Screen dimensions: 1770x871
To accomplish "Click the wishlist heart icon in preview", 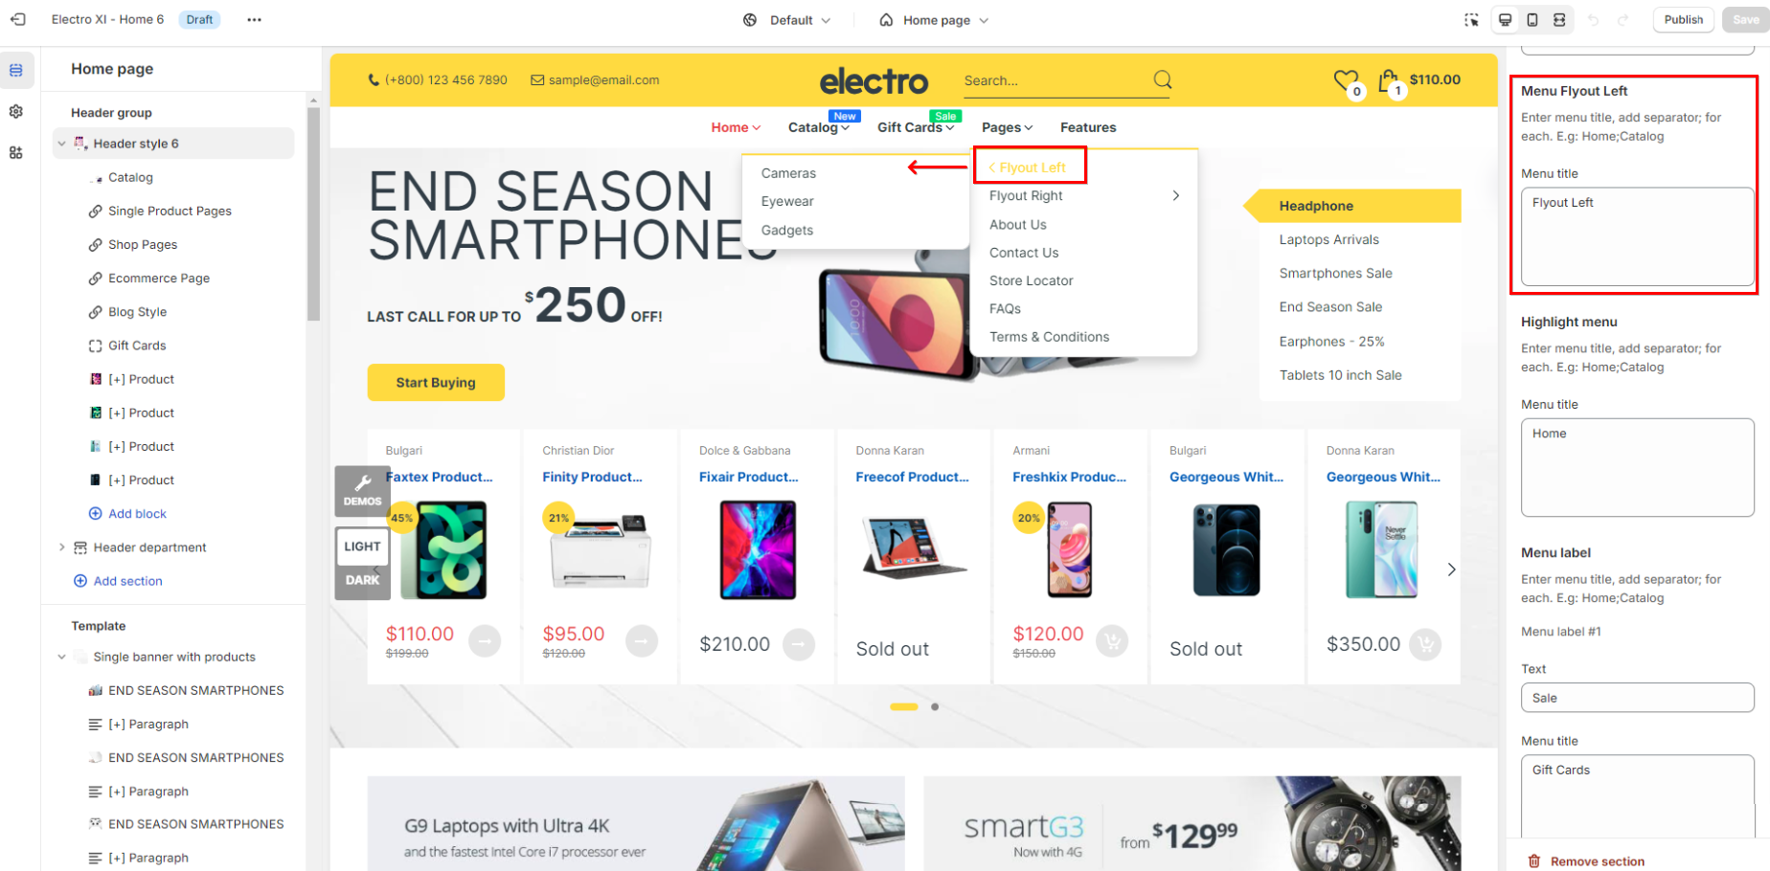I will click(1346, 81).
